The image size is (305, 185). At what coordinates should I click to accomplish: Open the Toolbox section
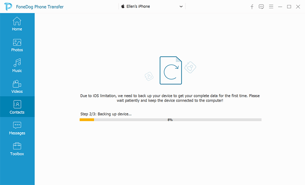click(17, 149)
